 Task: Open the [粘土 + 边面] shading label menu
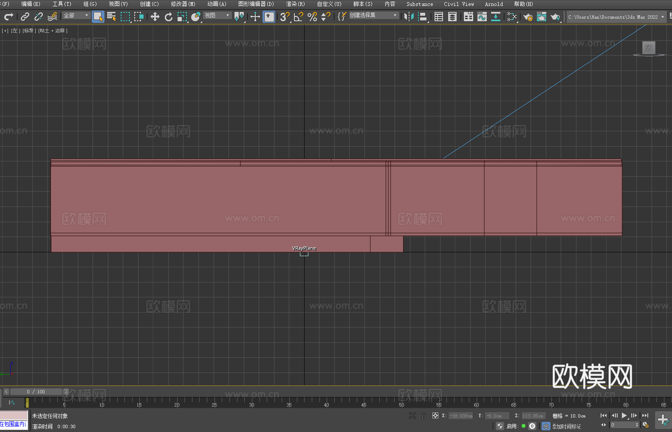(x=53, y=31)
